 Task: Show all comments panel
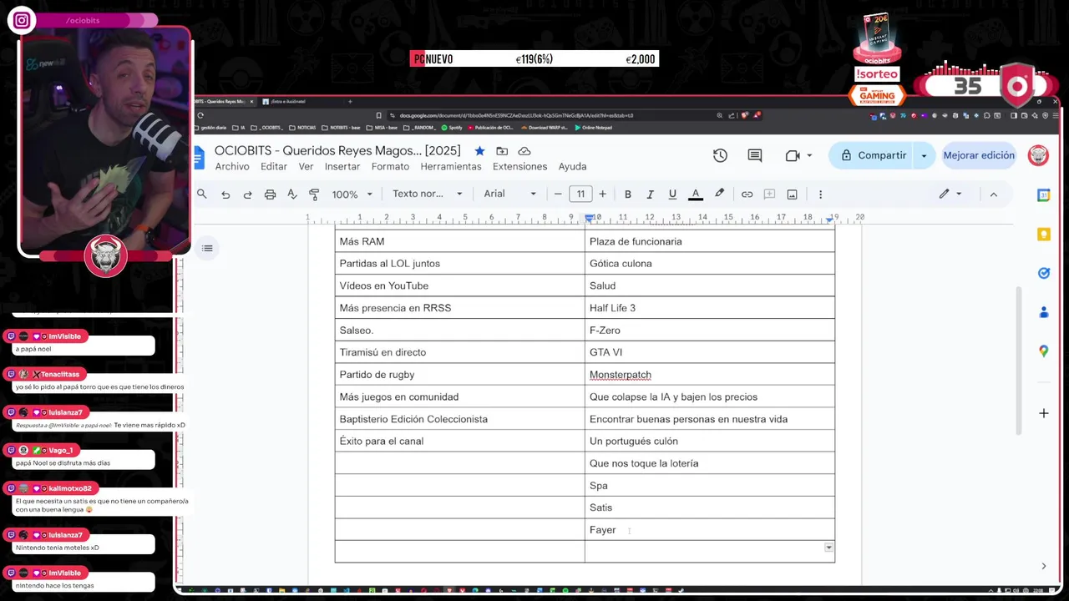click(755, 155)
